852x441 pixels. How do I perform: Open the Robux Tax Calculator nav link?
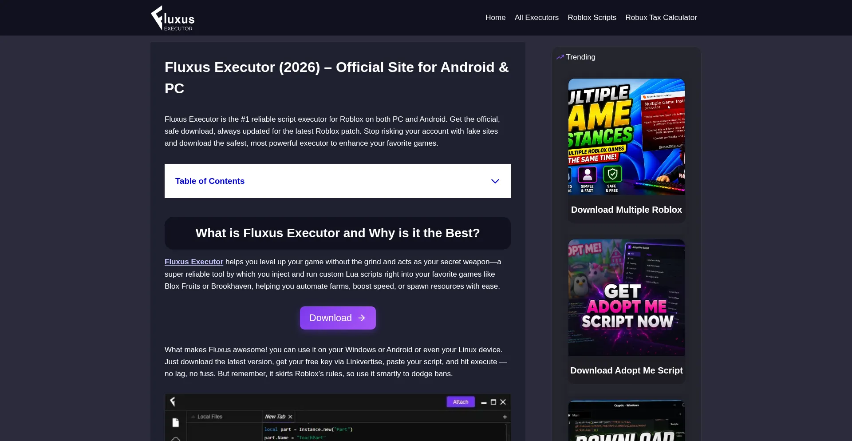661,17
